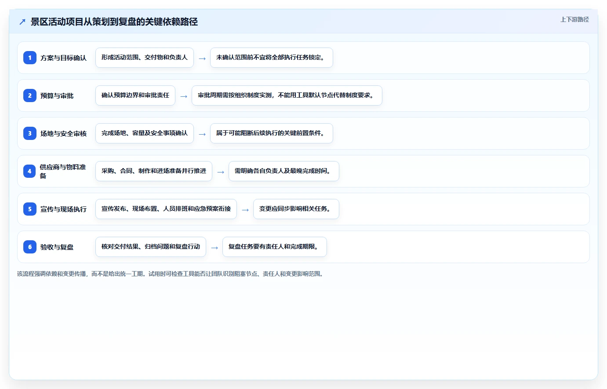The width and height of the screenshot is (607, 389).
Task: Click the 方案与目标确认 step title
Action: point(63,58)
